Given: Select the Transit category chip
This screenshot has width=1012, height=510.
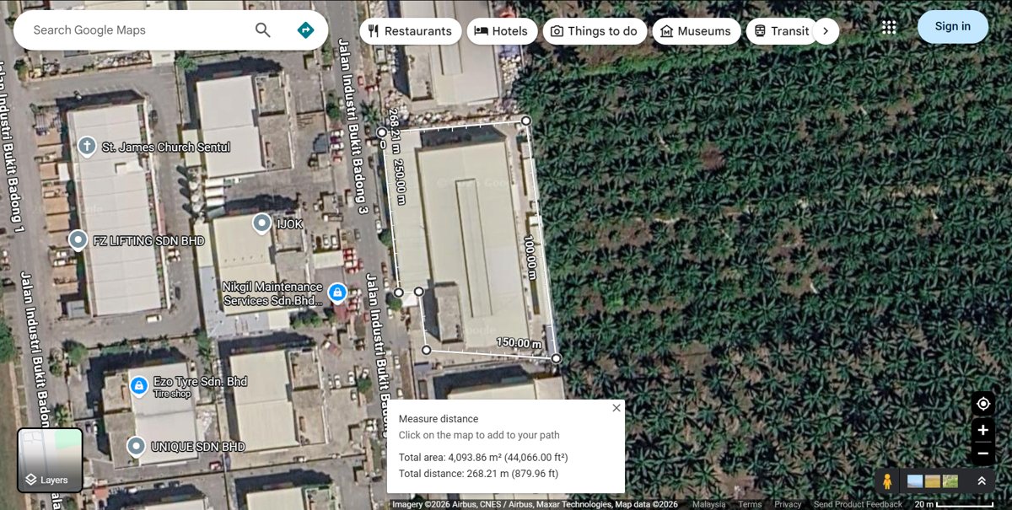Looking at the screenshot, I should (x=782, y=31).
